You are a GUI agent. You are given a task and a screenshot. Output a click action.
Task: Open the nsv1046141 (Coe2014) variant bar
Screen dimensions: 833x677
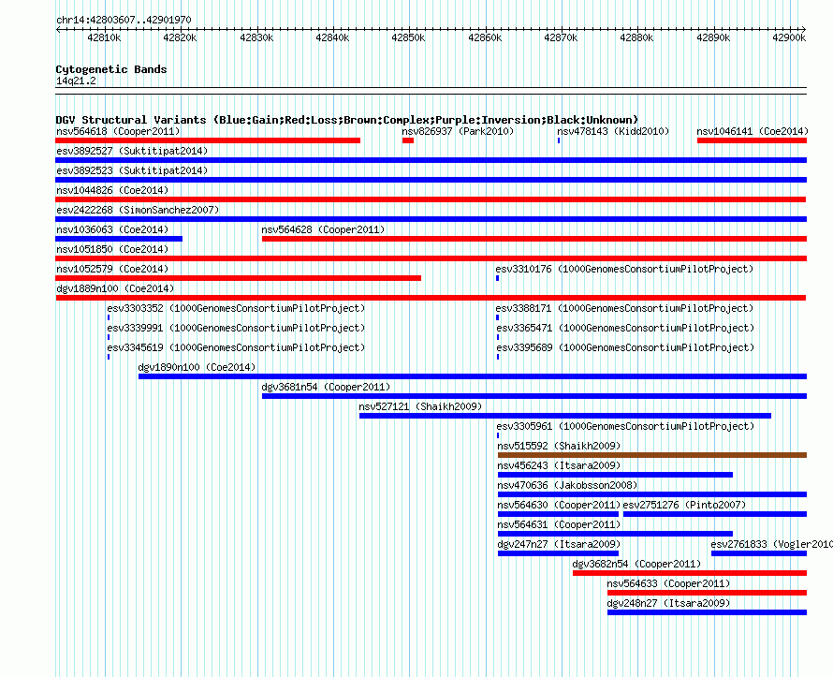coord(752,140)
